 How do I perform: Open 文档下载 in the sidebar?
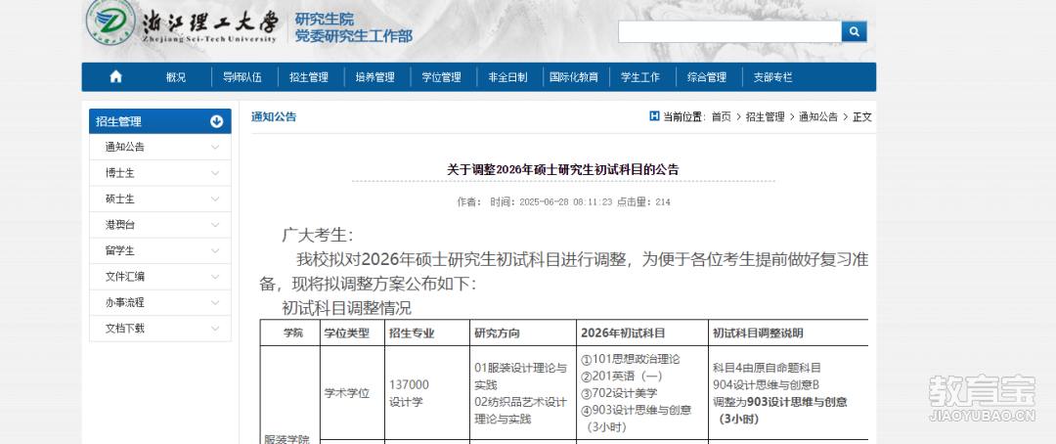[125, 329]
